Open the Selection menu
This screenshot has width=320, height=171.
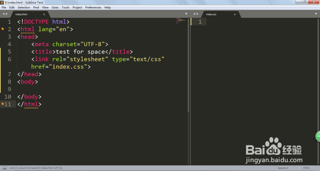(24, 7)
